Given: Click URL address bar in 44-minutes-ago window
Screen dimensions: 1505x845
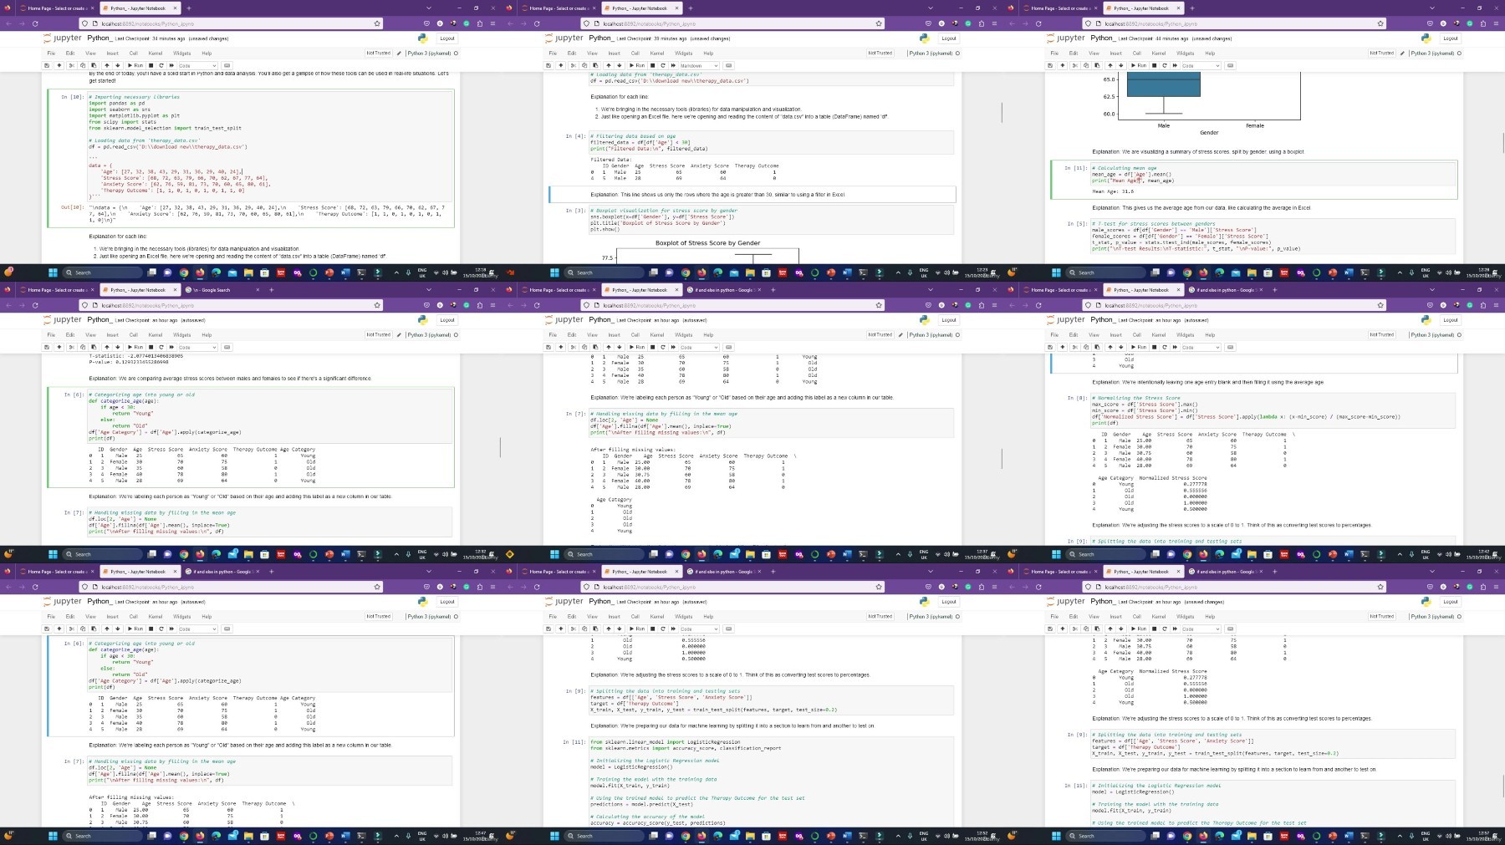Looking at the screenshot, I should pos(1236,23).
